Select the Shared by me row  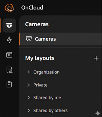(x=60, y=98)
